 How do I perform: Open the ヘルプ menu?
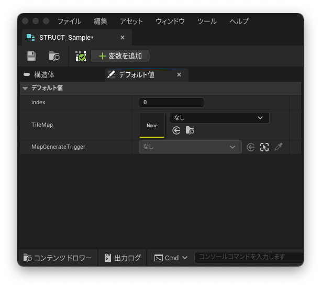[239, 21]
